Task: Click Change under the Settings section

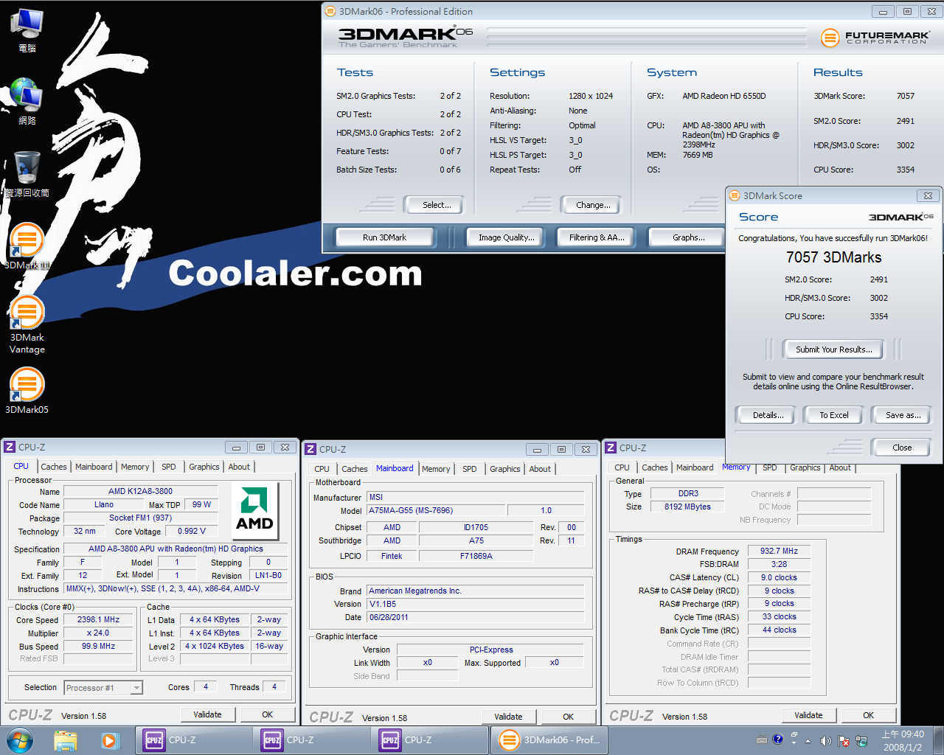Action: click(x=591, y=205)
